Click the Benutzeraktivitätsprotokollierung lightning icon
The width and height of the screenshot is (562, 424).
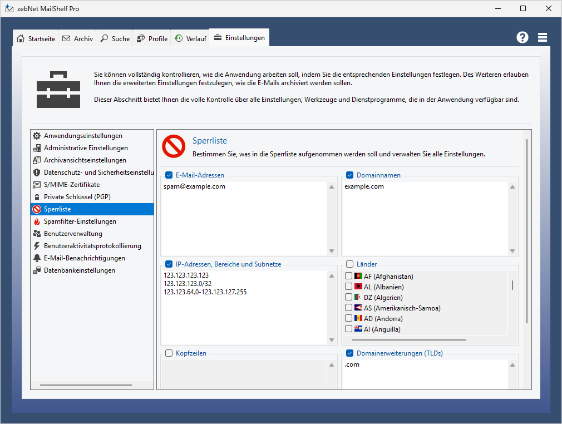point(37,246)
